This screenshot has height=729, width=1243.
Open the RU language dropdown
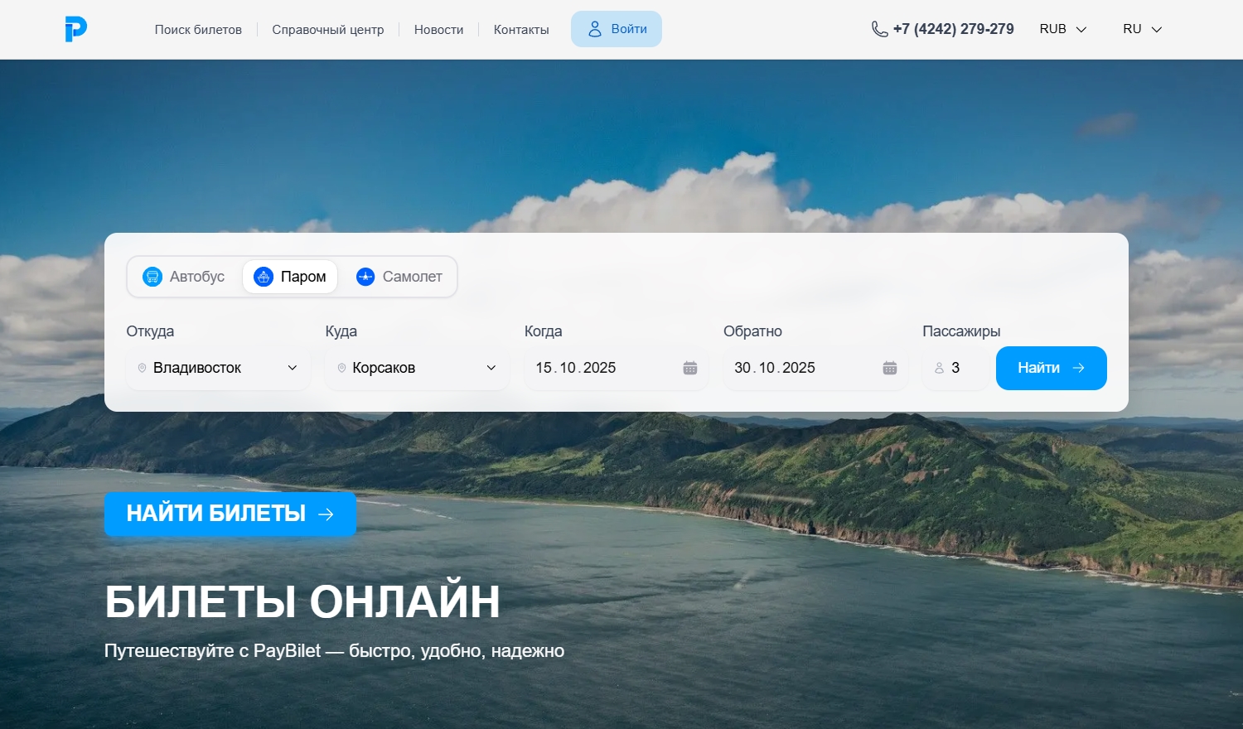pyautogui.click(x=1141, y=28)
